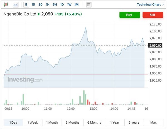Image resolution: width=167 pixels, height=130 pixels.
Task: Choose the 1D interval
Action: [62, 4]
